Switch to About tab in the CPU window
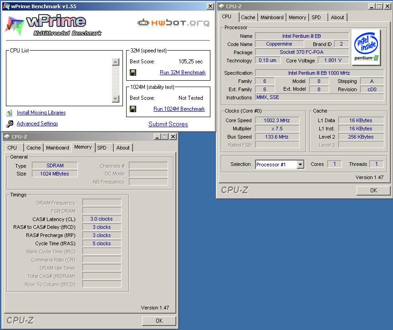Viewport: 393px width, 330px height. pos(337,17)
